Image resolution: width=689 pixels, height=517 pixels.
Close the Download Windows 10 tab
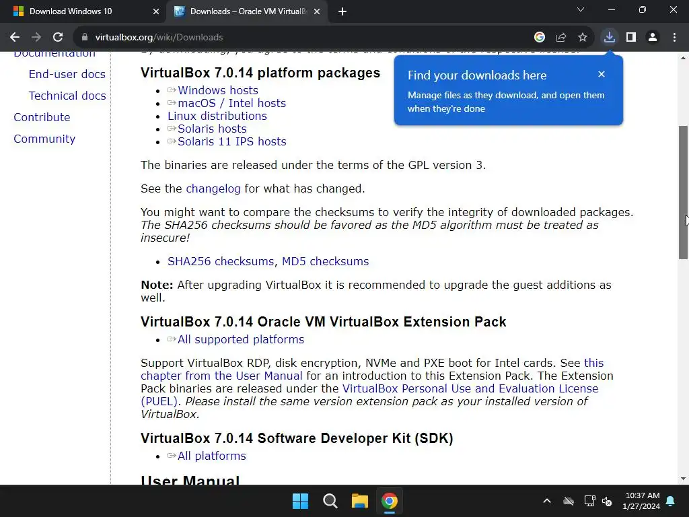tap(155, 11)
